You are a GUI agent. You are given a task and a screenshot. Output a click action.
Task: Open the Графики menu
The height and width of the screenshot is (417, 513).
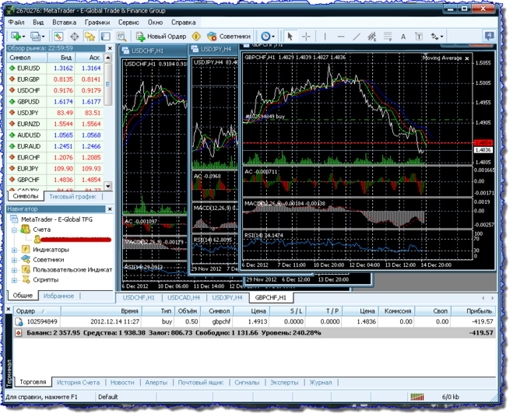pos(97,23)
